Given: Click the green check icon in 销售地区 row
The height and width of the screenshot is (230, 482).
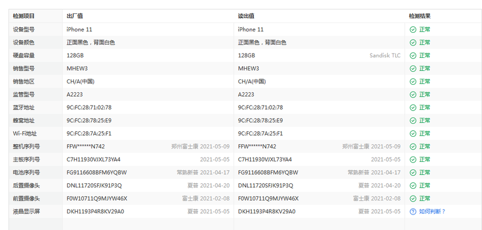Looking at the screenshot, I should (413, 81).
